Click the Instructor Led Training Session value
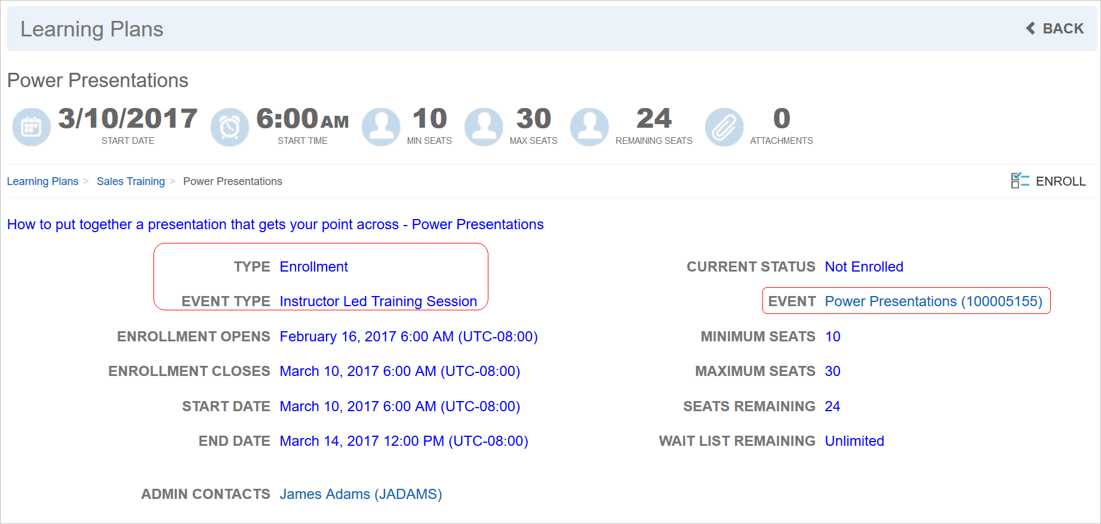Image resolution: width=1101 pixels, height=524 pixels. click(378, 301)
